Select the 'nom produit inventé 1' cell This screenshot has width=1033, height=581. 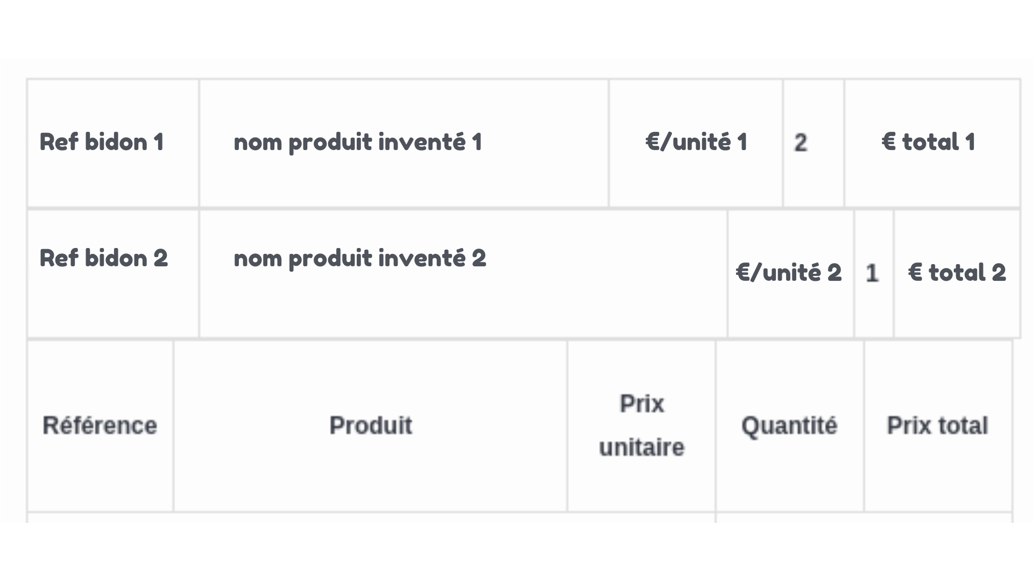(x=358, y=143)
